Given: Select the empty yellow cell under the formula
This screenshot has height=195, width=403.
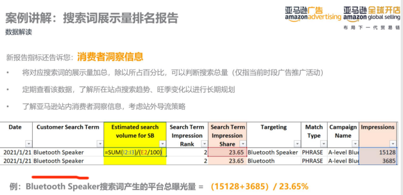Looking at the screenshot, I should (135, 161).
